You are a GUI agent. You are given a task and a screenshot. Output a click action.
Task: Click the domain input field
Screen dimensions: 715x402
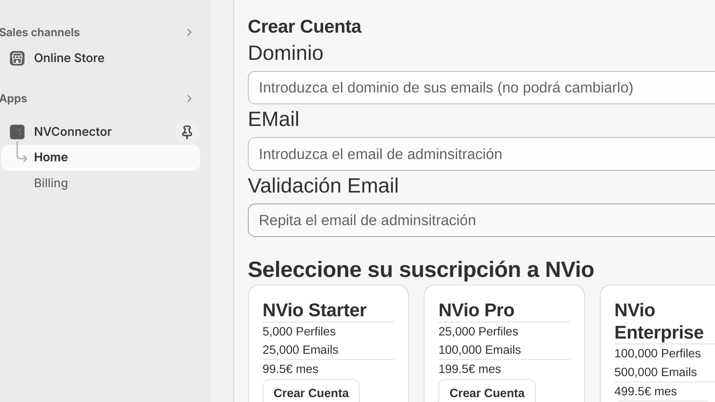point(447,88)
